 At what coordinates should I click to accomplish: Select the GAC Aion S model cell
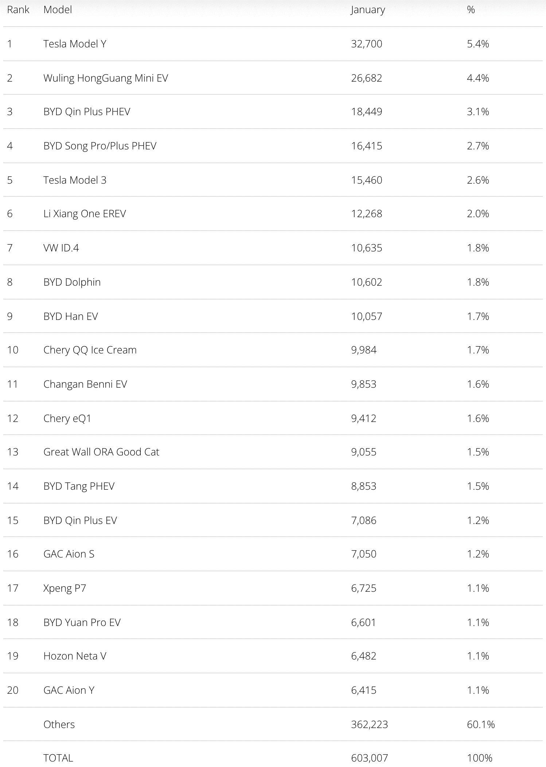69,554
